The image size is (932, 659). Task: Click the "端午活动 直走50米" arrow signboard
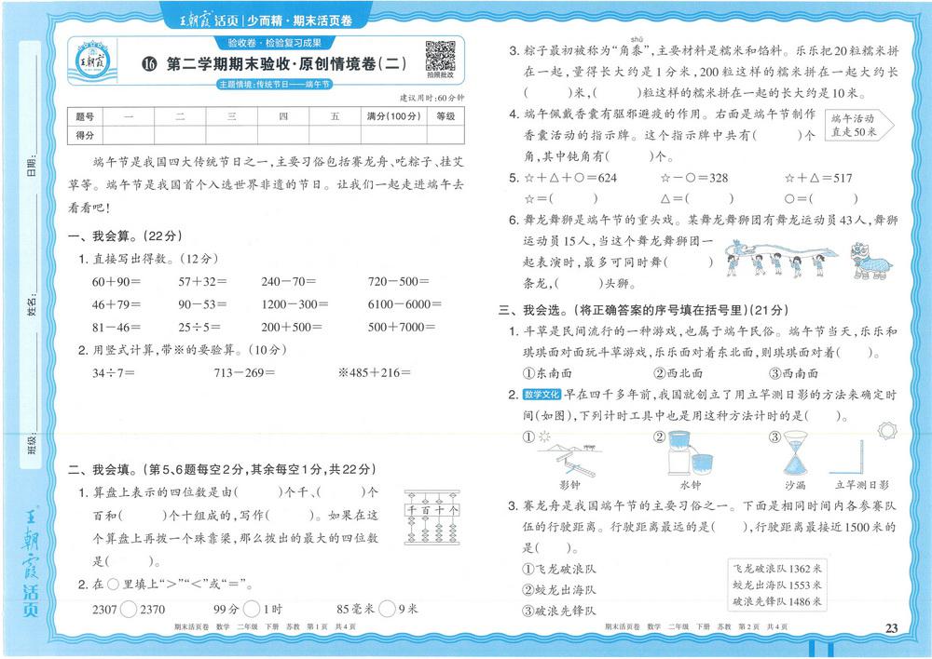(859, 126)
